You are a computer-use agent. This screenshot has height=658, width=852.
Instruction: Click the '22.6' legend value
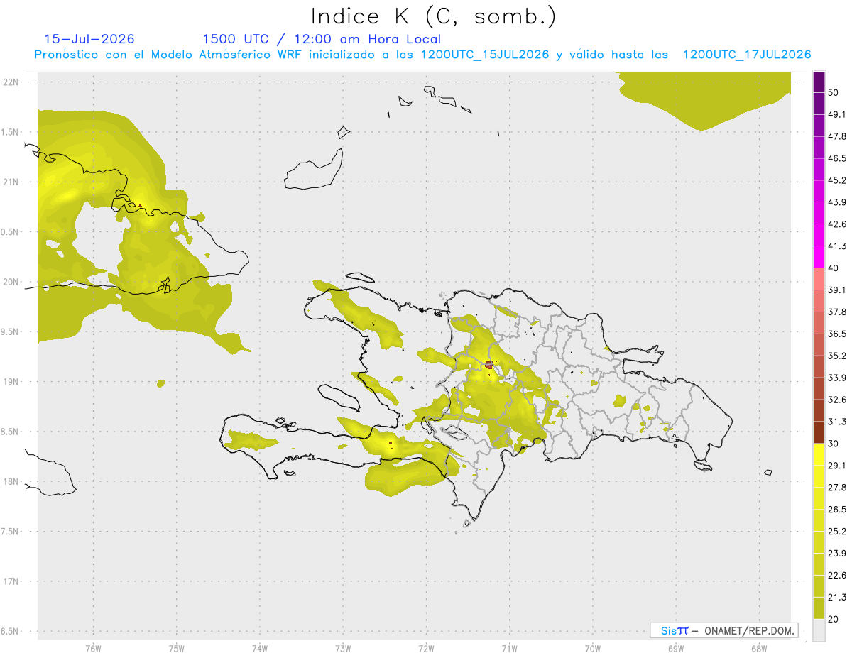pos(837,575)
